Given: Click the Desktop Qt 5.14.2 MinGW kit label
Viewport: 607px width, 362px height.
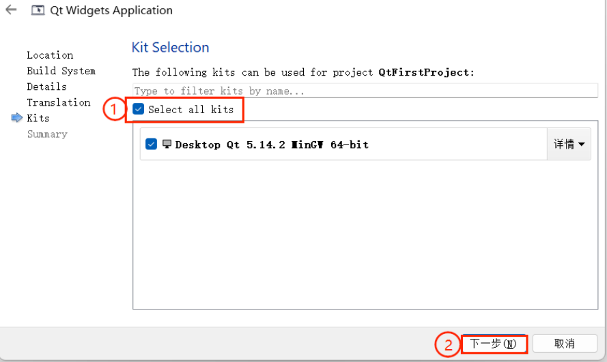Looking at the screenshot, I should point(272,145).
